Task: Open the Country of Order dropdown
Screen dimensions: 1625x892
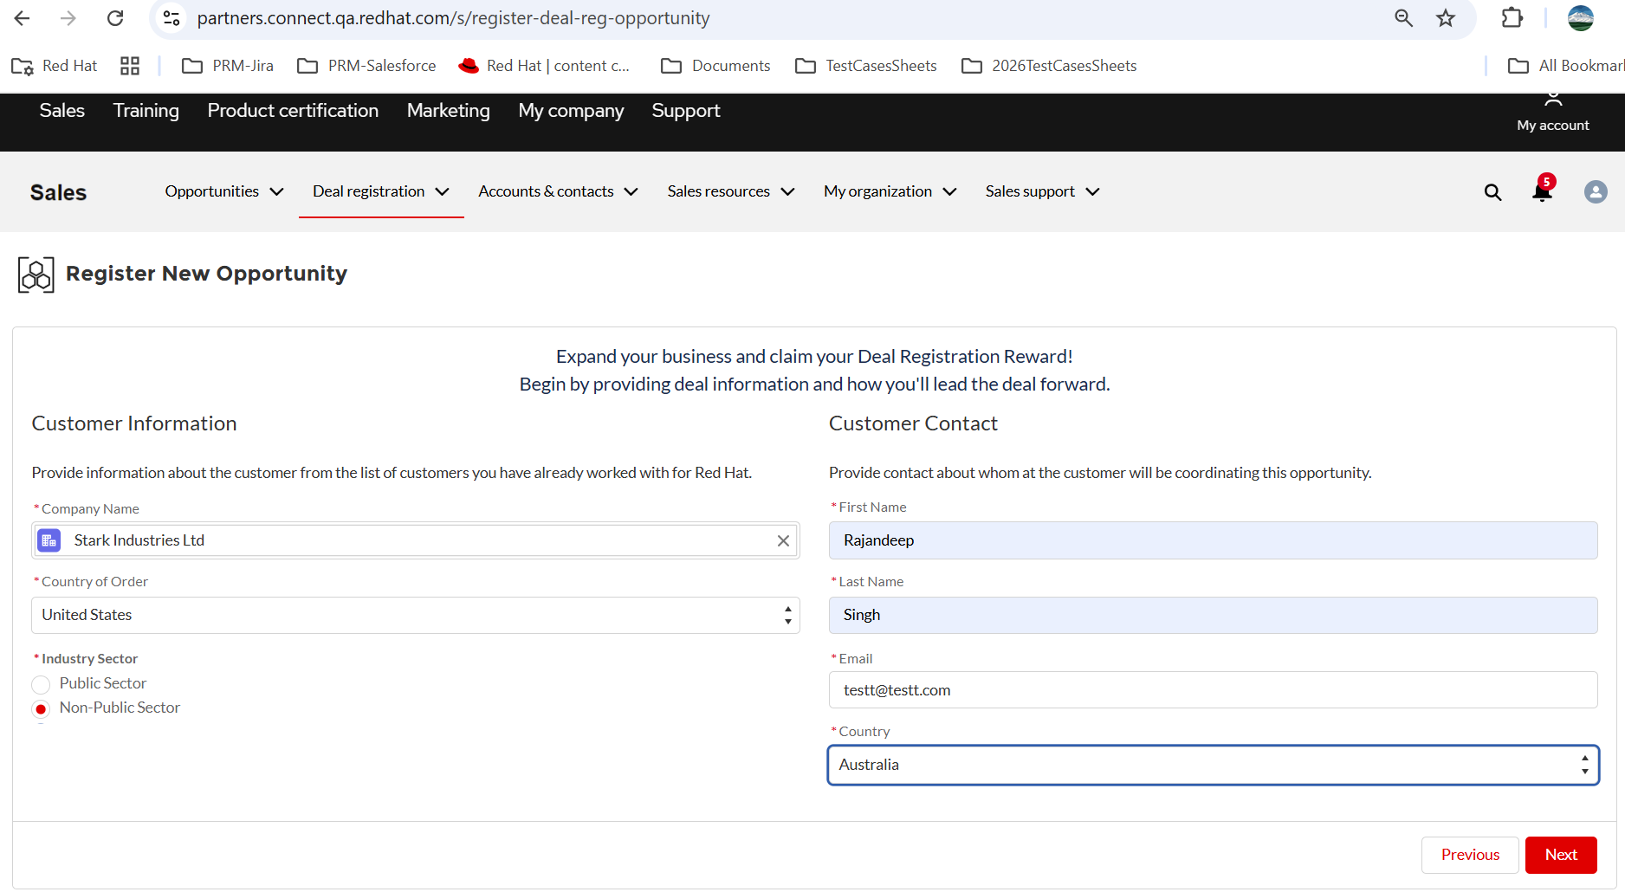Action: [416, 616]
